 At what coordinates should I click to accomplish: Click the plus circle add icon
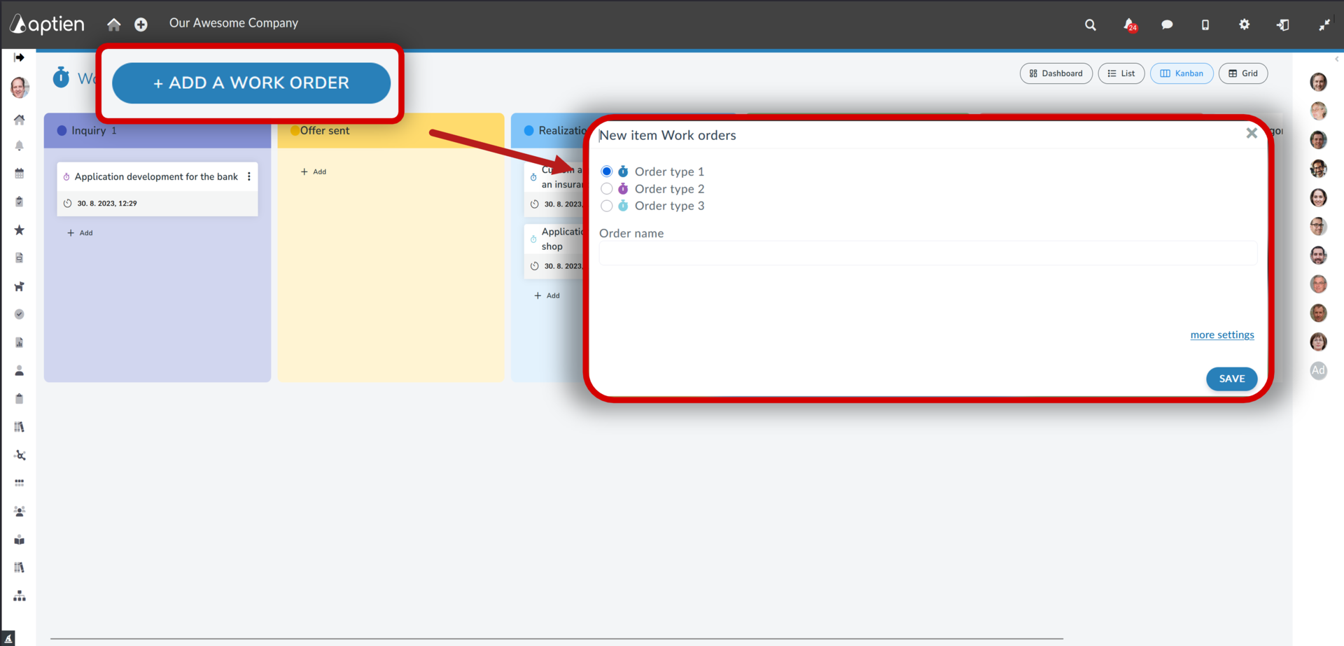tap(141, 24)
